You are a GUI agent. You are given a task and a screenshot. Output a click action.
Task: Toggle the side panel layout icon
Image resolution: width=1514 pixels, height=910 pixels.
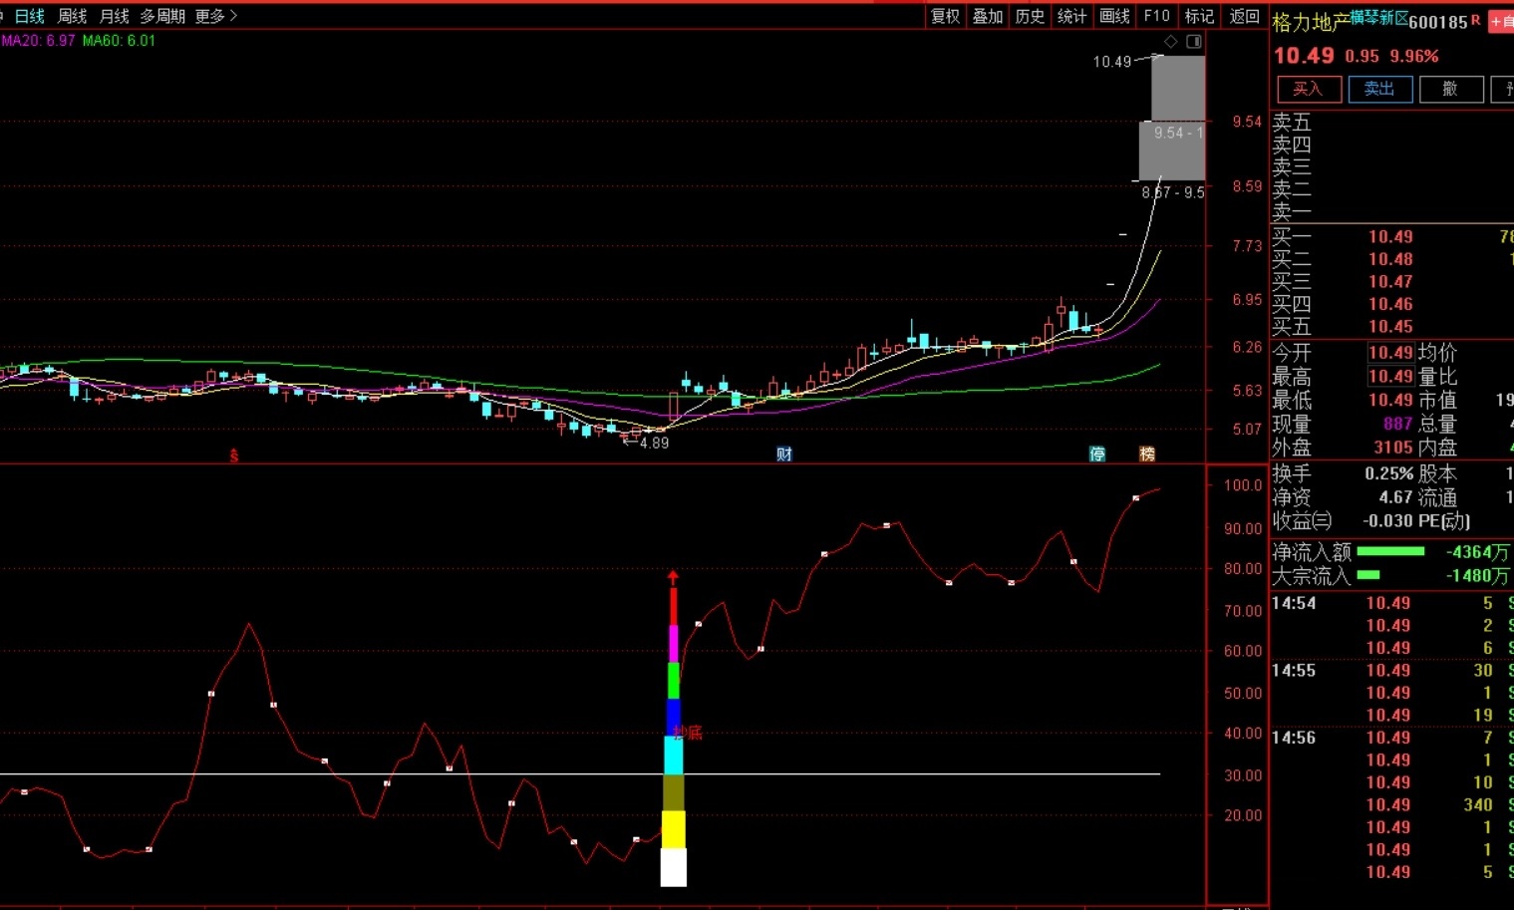tap(1194, 41)
